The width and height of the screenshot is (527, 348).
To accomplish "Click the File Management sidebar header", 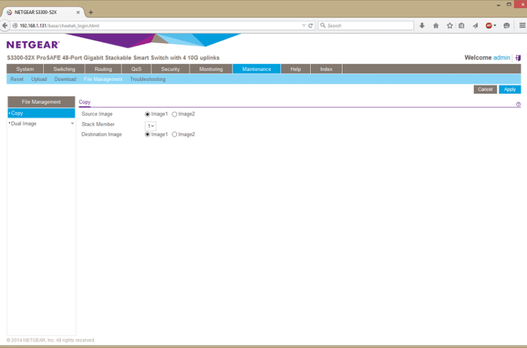I will click(41, 102).
